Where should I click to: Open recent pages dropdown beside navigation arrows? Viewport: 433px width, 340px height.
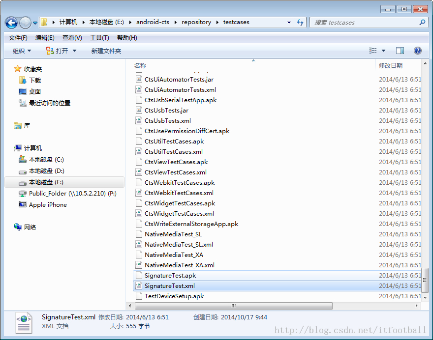(x=35, y=23)
